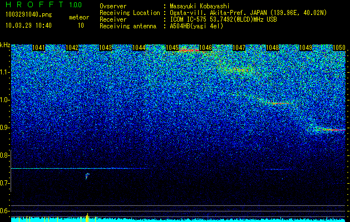Click the red echo trace near 1.0 kHz at 1048

(x=279, y=103)
